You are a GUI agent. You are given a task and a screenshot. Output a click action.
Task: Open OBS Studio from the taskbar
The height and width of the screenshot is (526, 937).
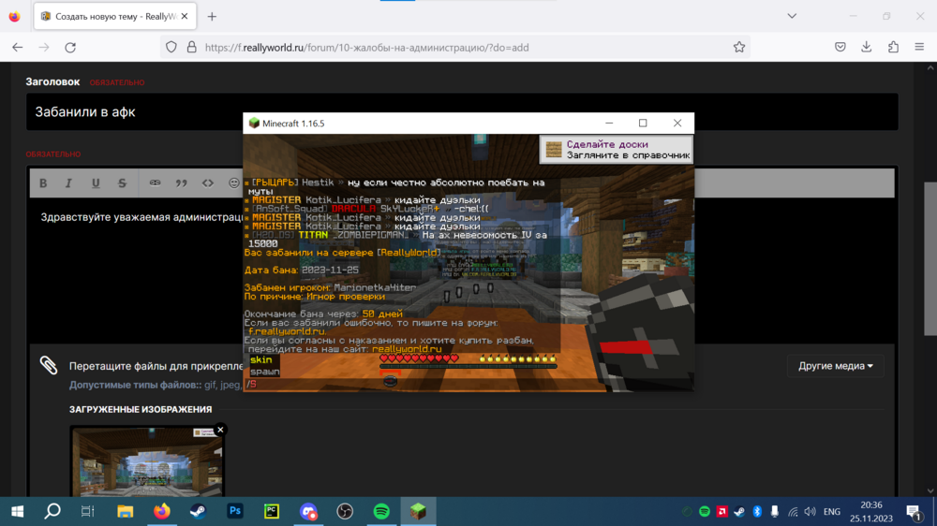pyautogui.click(x=345, y=512)
